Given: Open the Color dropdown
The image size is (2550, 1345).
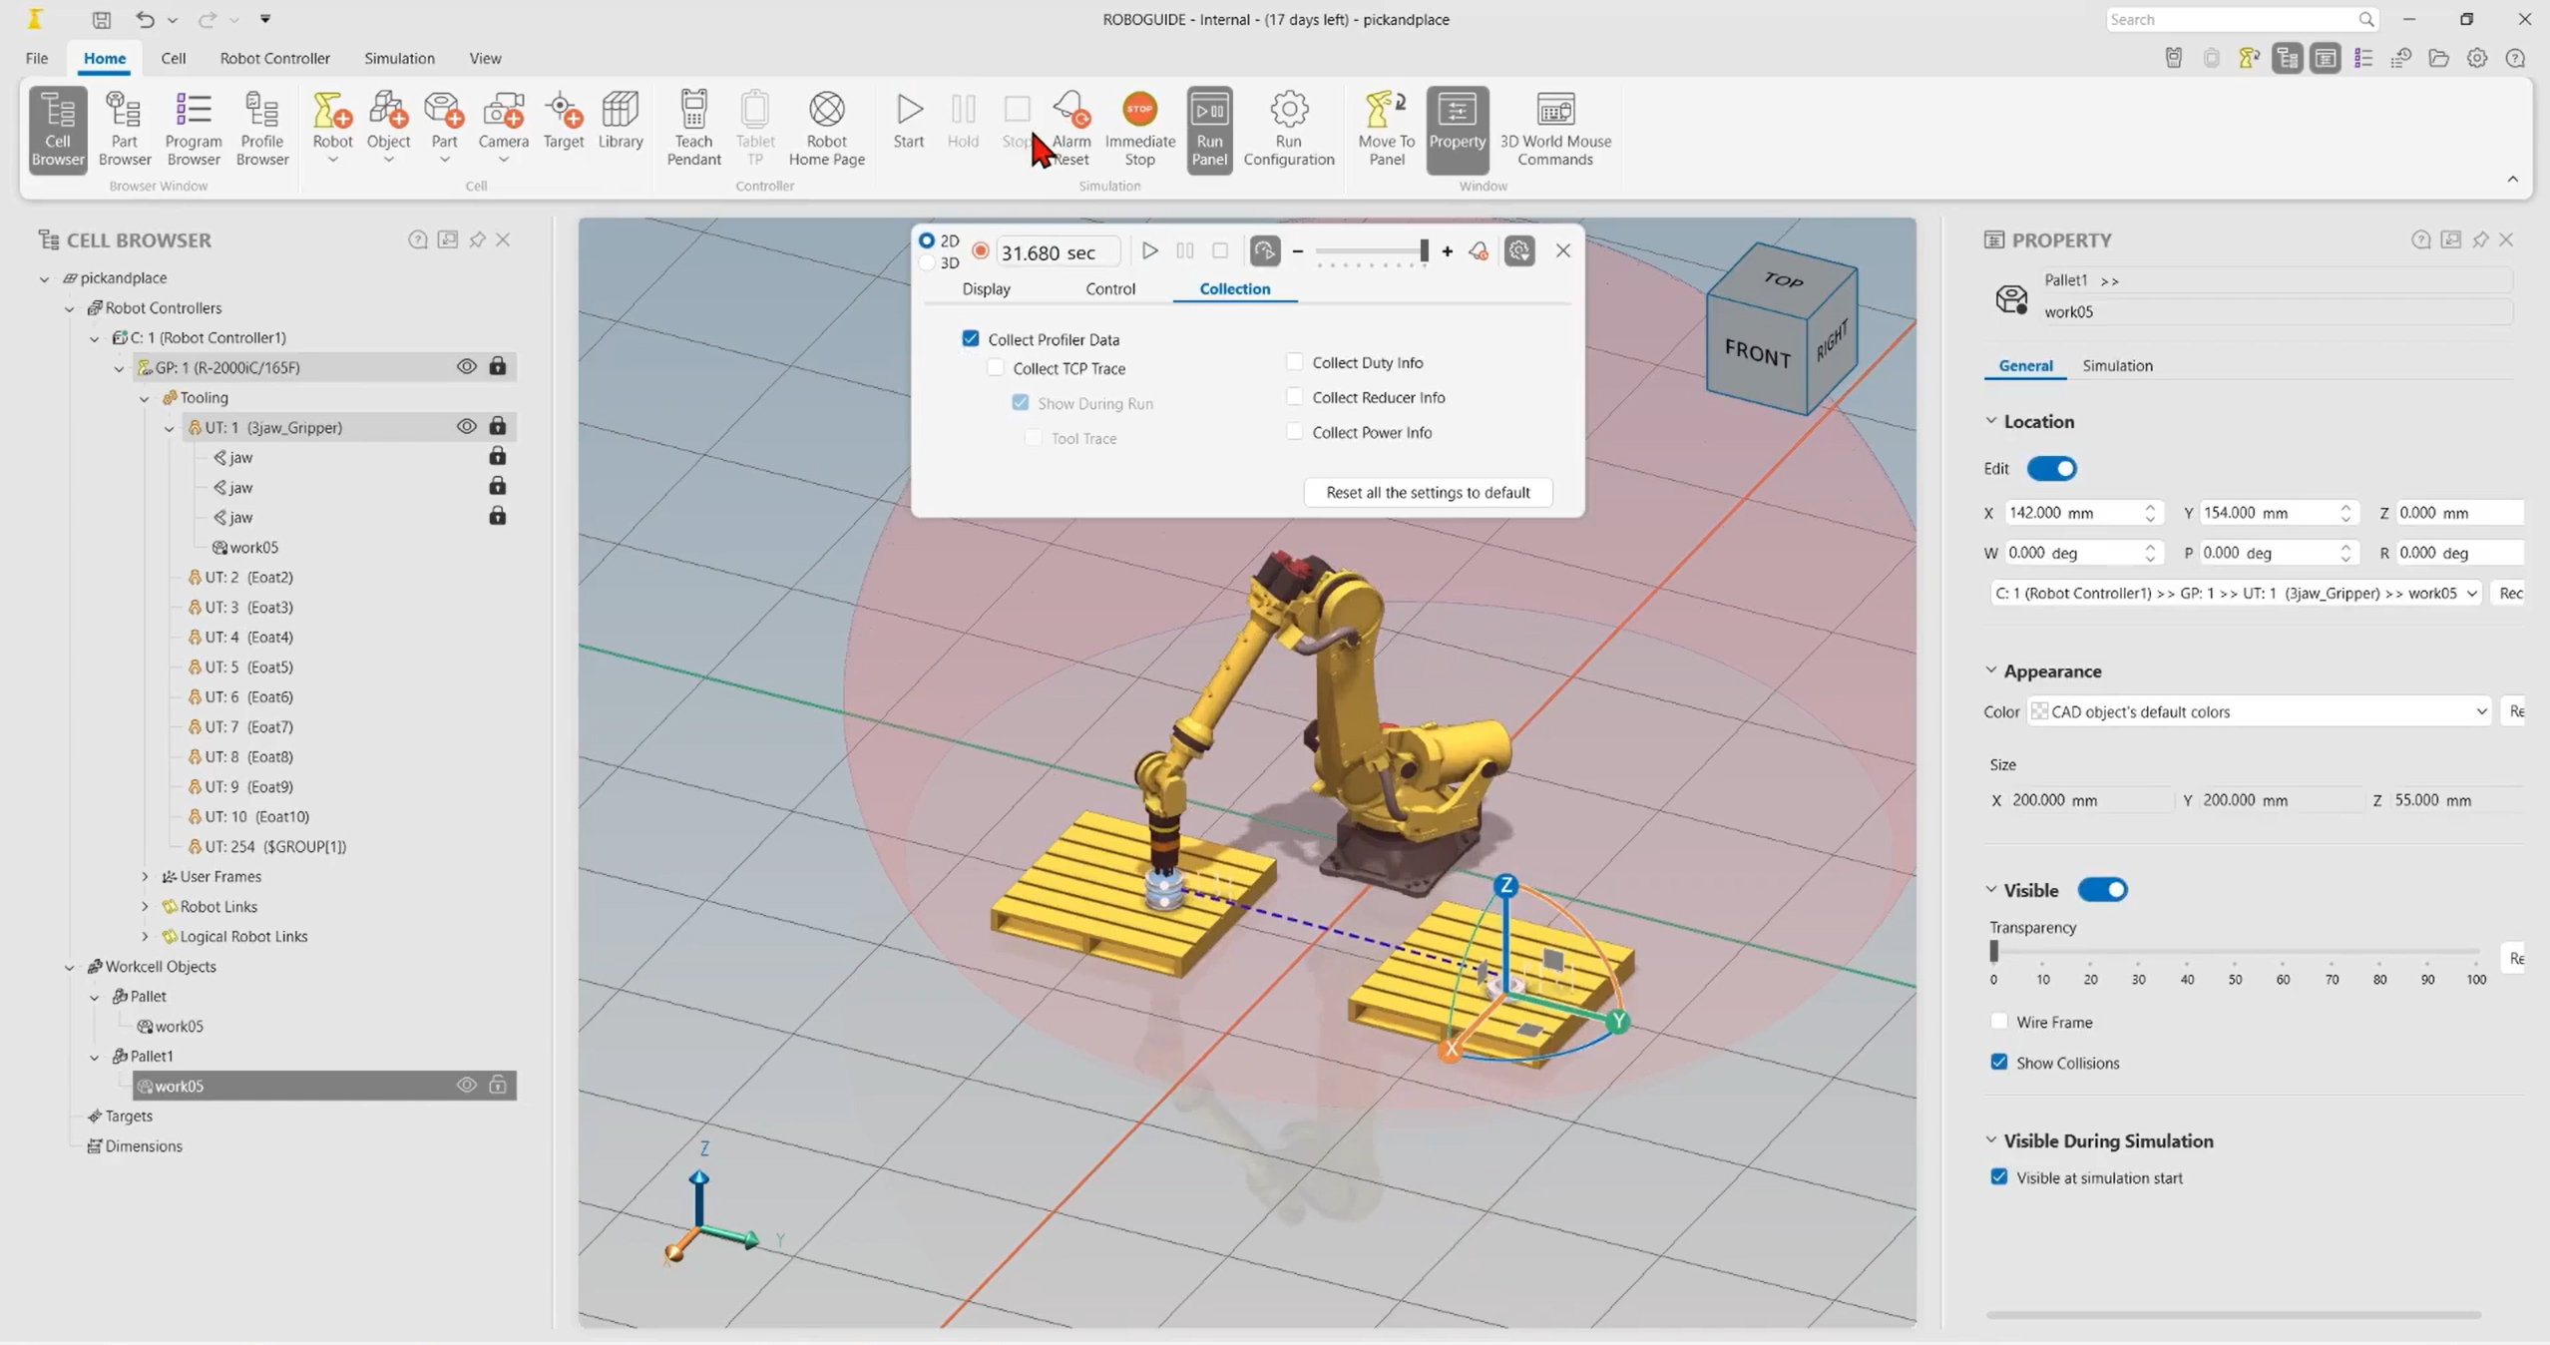Looking at the screenshot, I should [x=2259, y=711].
